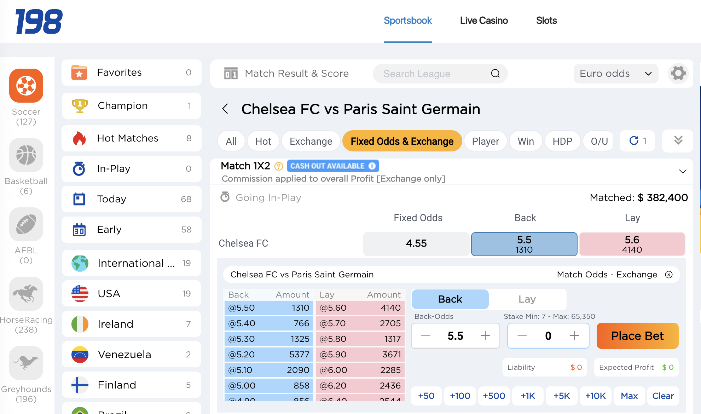Open the Euro odds dropdown
This screenshot has width=701, height=414.
615,74
